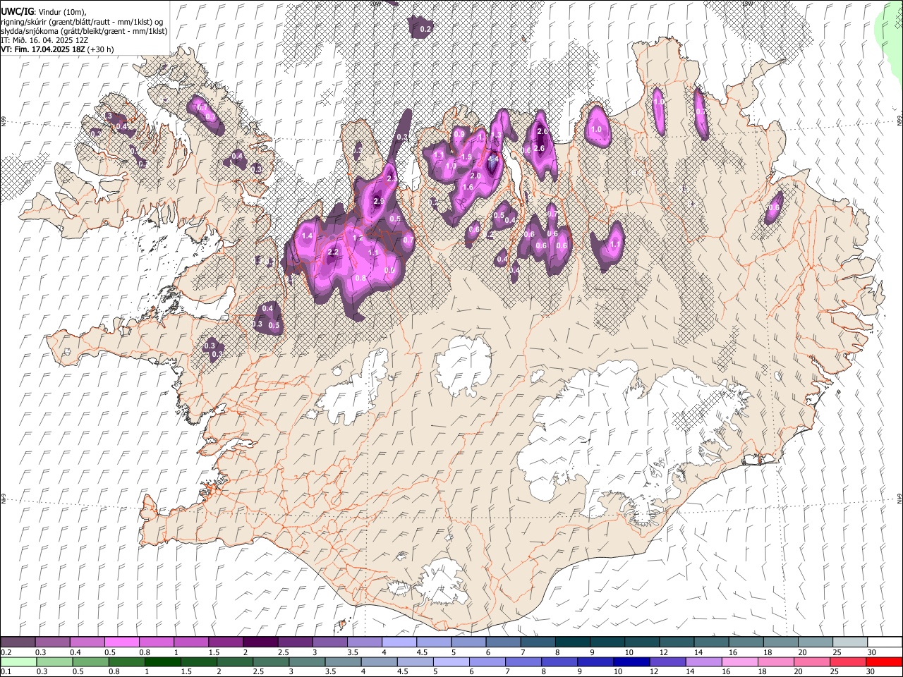Select the 1.2 snowfall value on the map
This screenshot has width=903, height=677.
pos(358,238)
